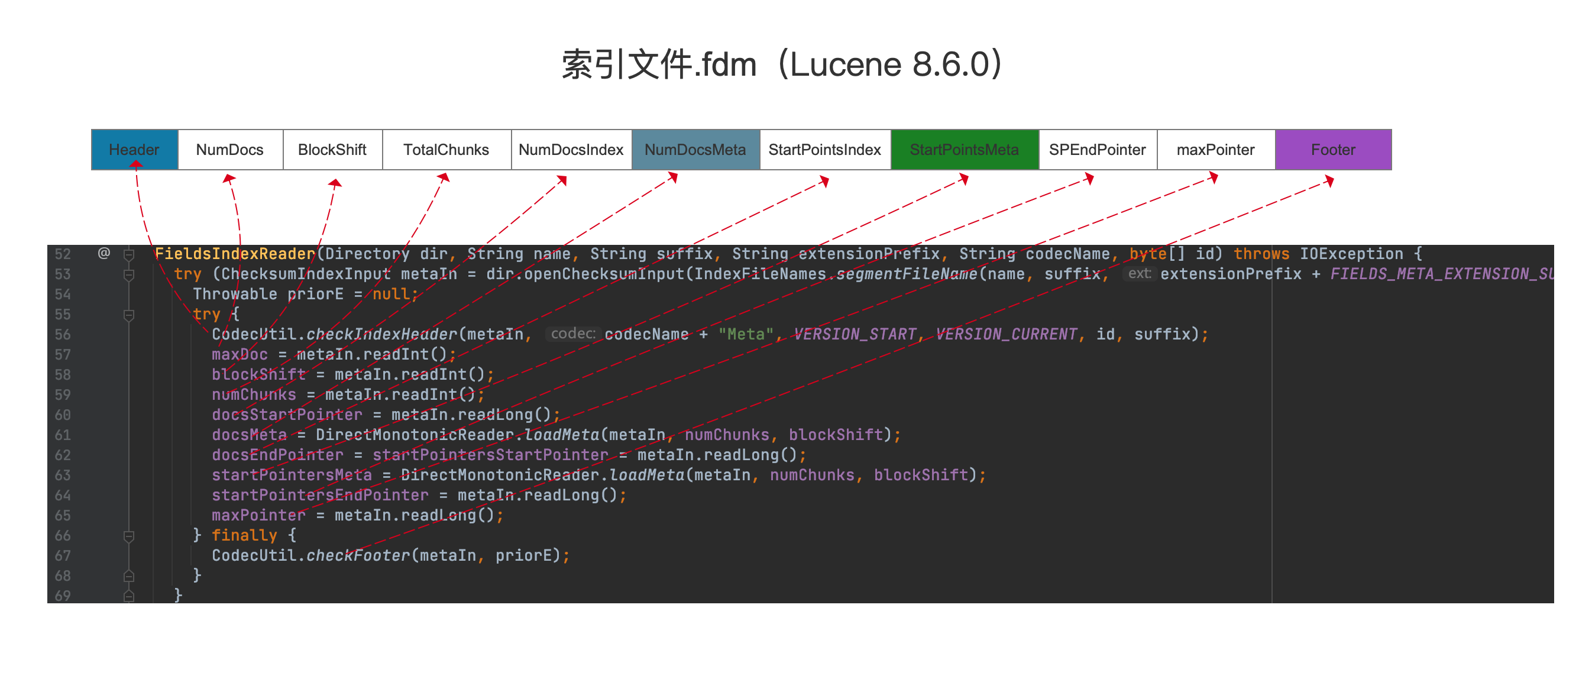1592x679 pixels.
Task: Click the NumDocsIndex box
Action: tap(571, 150)
